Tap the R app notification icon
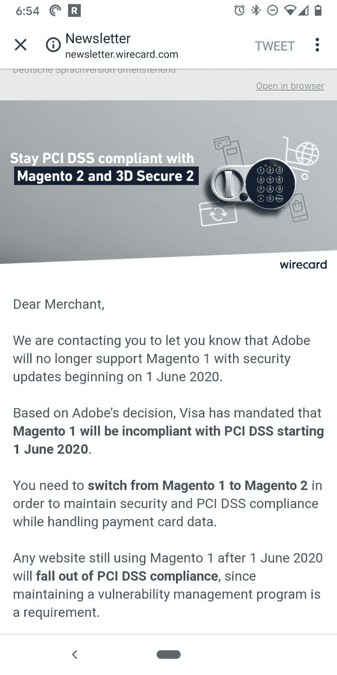 (x=74, y=11)
